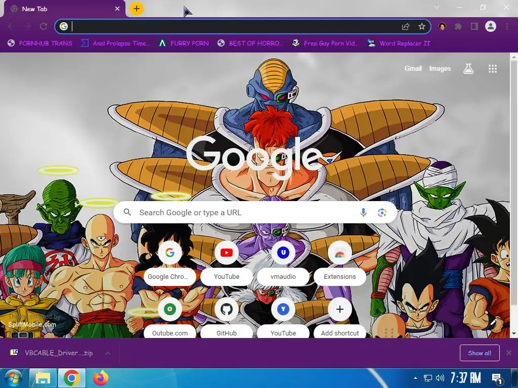Image resolution: width=518 pixels, height=388 pixels.
Task: Close the downloads bar
Action: (x=509, y=353)
